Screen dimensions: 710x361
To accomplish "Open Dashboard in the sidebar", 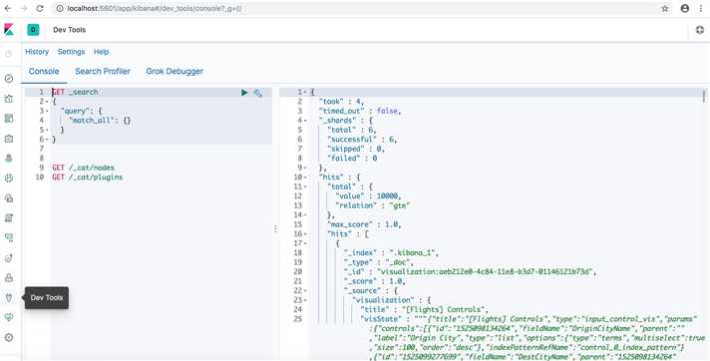I will (9, 119).
